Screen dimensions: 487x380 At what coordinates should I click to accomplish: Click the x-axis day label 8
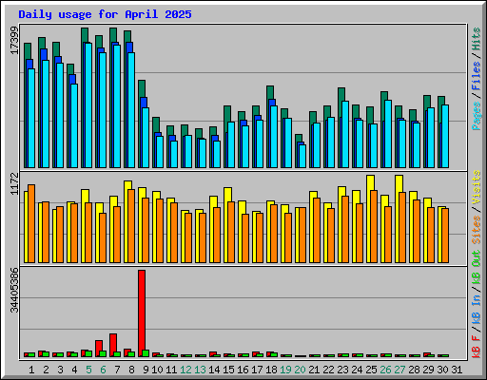pyautogui.click(x=131, y=370)
